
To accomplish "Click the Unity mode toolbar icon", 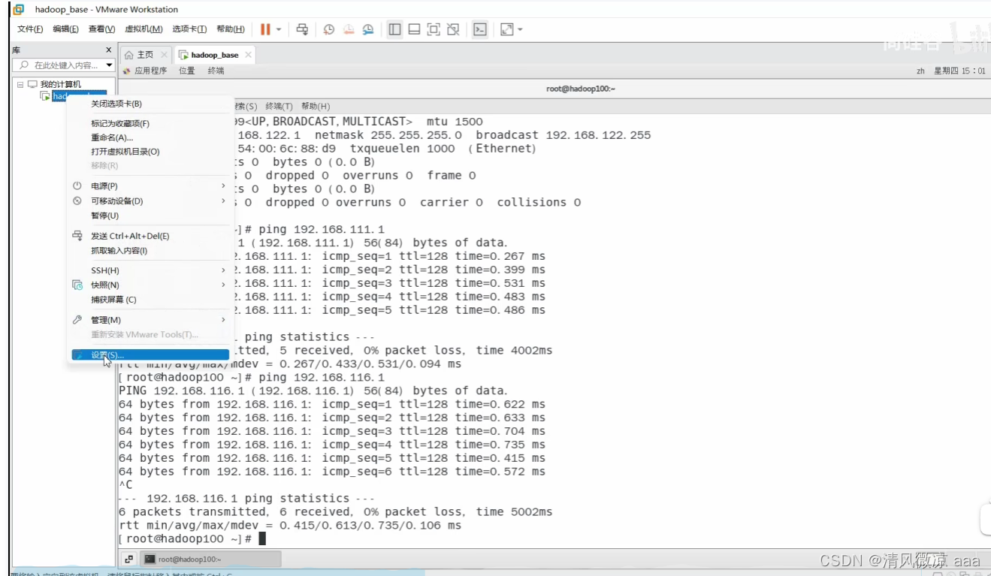I will point(453,29).
